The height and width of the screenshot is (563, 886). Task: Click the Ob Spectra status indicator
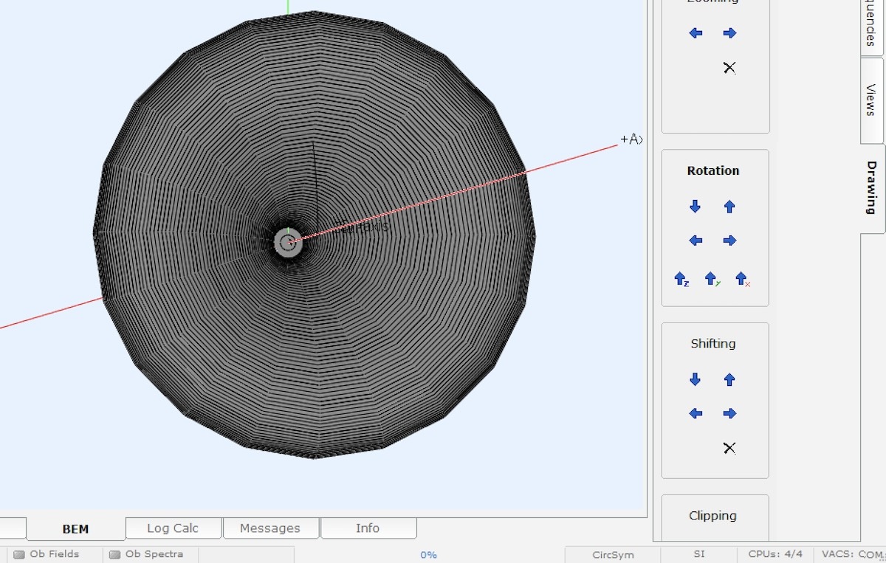(x=146, y=554)
